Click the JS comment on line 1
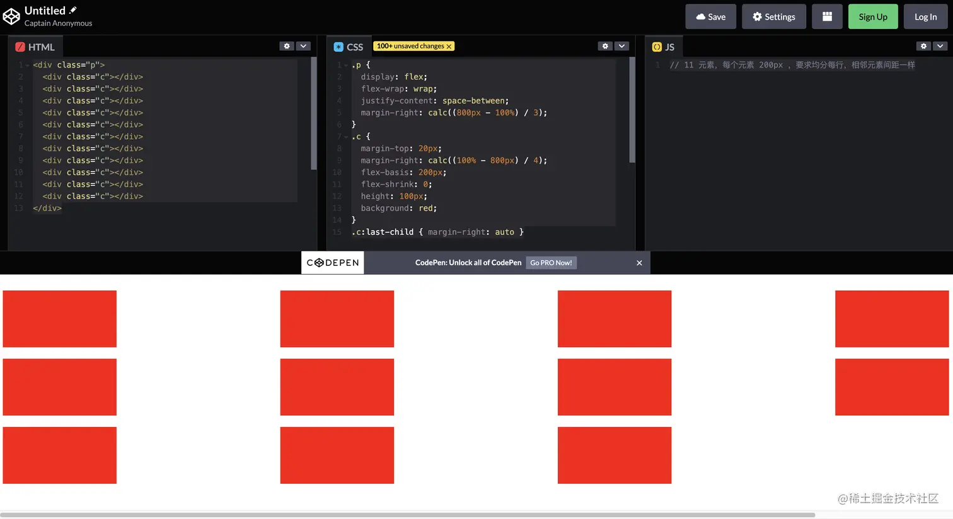The image size is (953, 519). pos(792,65)
